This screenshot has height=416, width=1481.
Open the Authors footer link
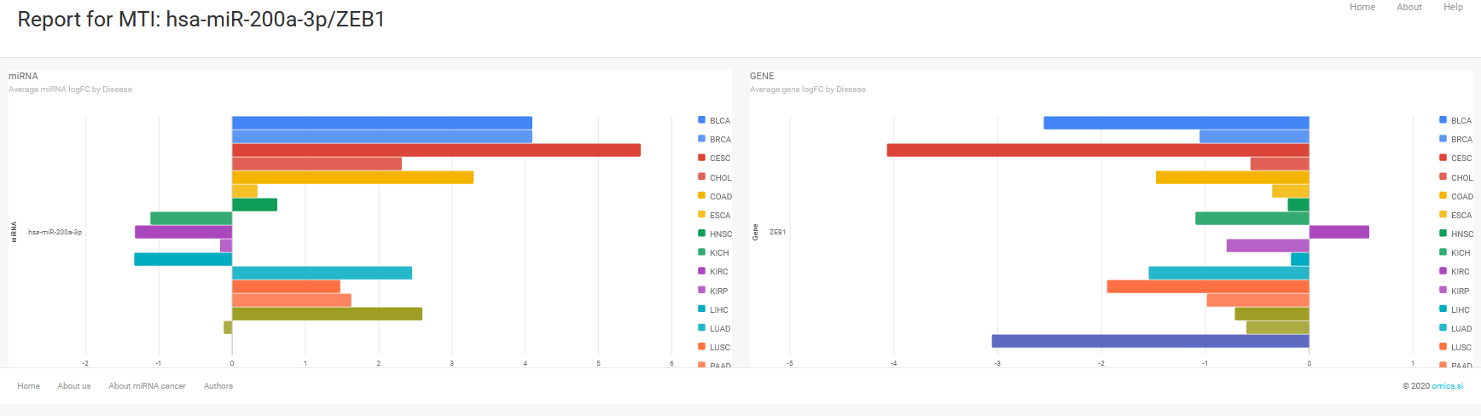(218, 386)
